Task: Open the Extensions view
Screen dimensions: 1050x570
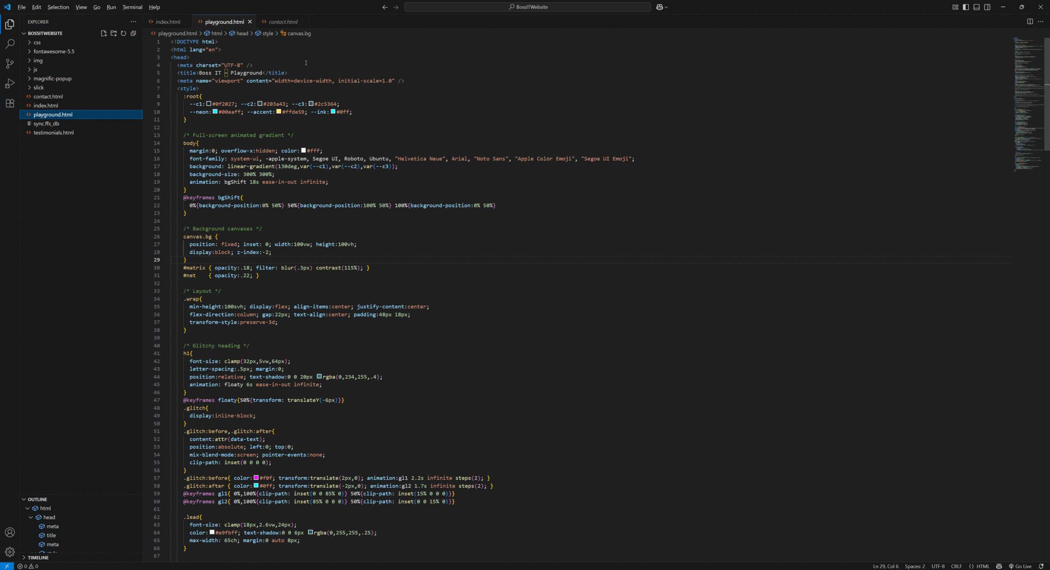Action: click(10, 103)
